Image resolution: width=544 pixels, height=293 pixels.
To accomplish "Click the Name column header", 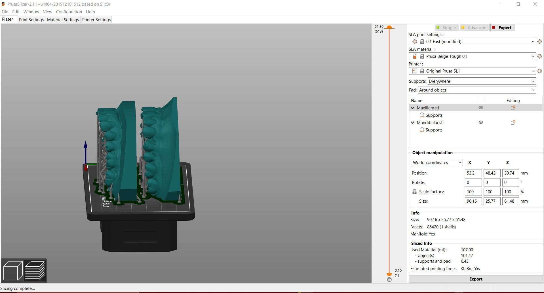I will pyautogui.click(x=443, y=101).
